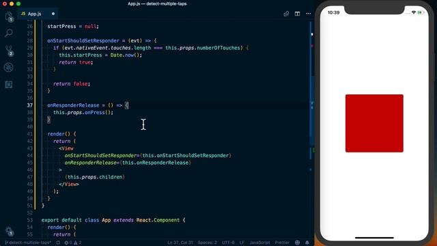The width and height of the screenshot is (437, 246).
Task: Change indentation via Spaces: 2
Action: click(207, 243)
